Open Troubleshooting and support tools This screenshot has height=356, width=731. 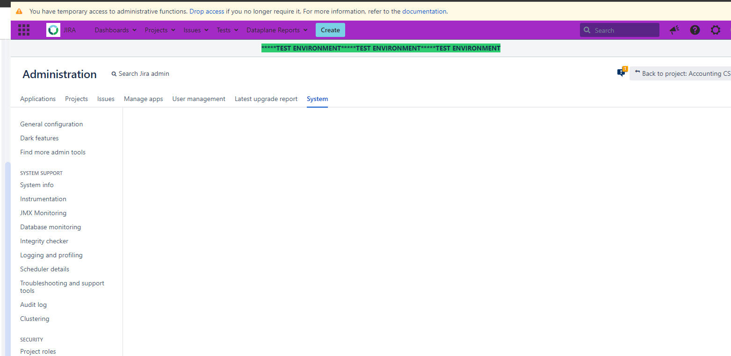[x=62, y=287]
